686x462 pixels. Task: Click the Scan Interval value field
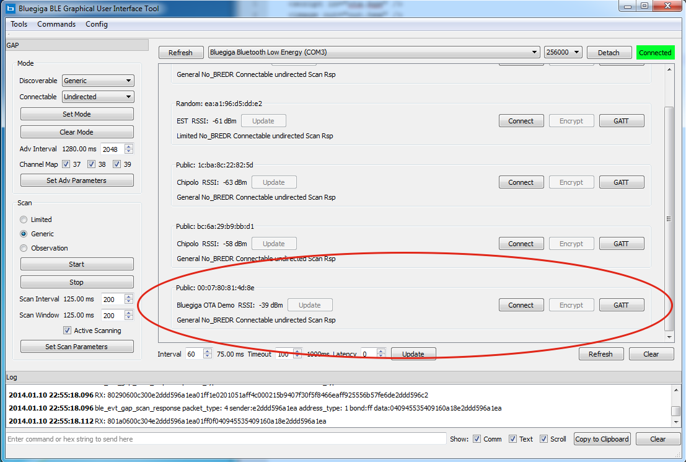(113, 299)
